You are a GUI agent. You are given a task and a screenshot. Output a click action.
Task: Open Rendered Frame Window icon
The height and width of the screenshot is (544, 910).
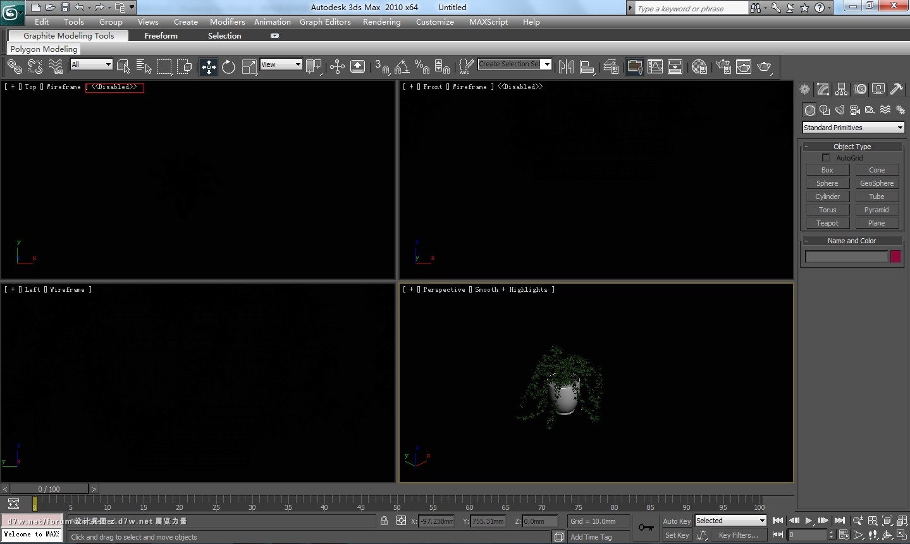[x=744, y=66]
